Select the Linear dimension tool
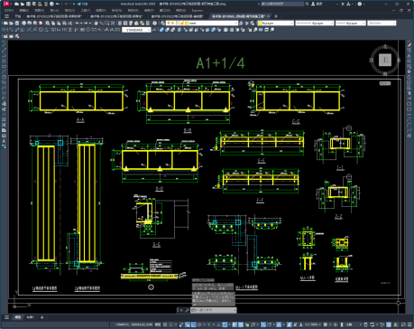This screenshot has height=329, width=414. tap(5, 30)
